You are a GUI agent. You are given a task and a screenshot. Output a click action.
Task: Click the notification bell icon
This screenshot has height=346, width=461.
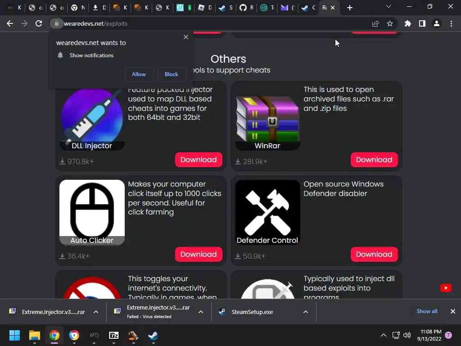point(60,55)
